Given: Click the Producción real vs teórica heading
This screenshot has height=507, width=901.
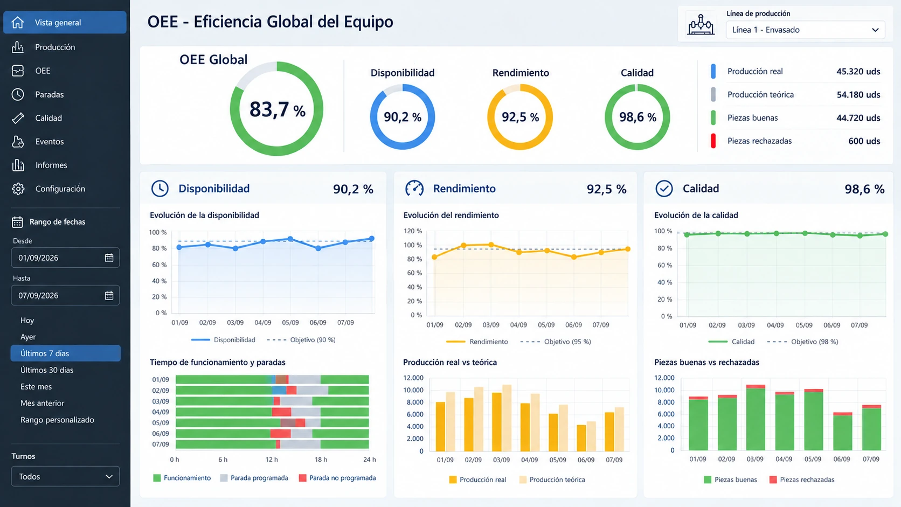Looking at the screenshot, I should point(450,362).
